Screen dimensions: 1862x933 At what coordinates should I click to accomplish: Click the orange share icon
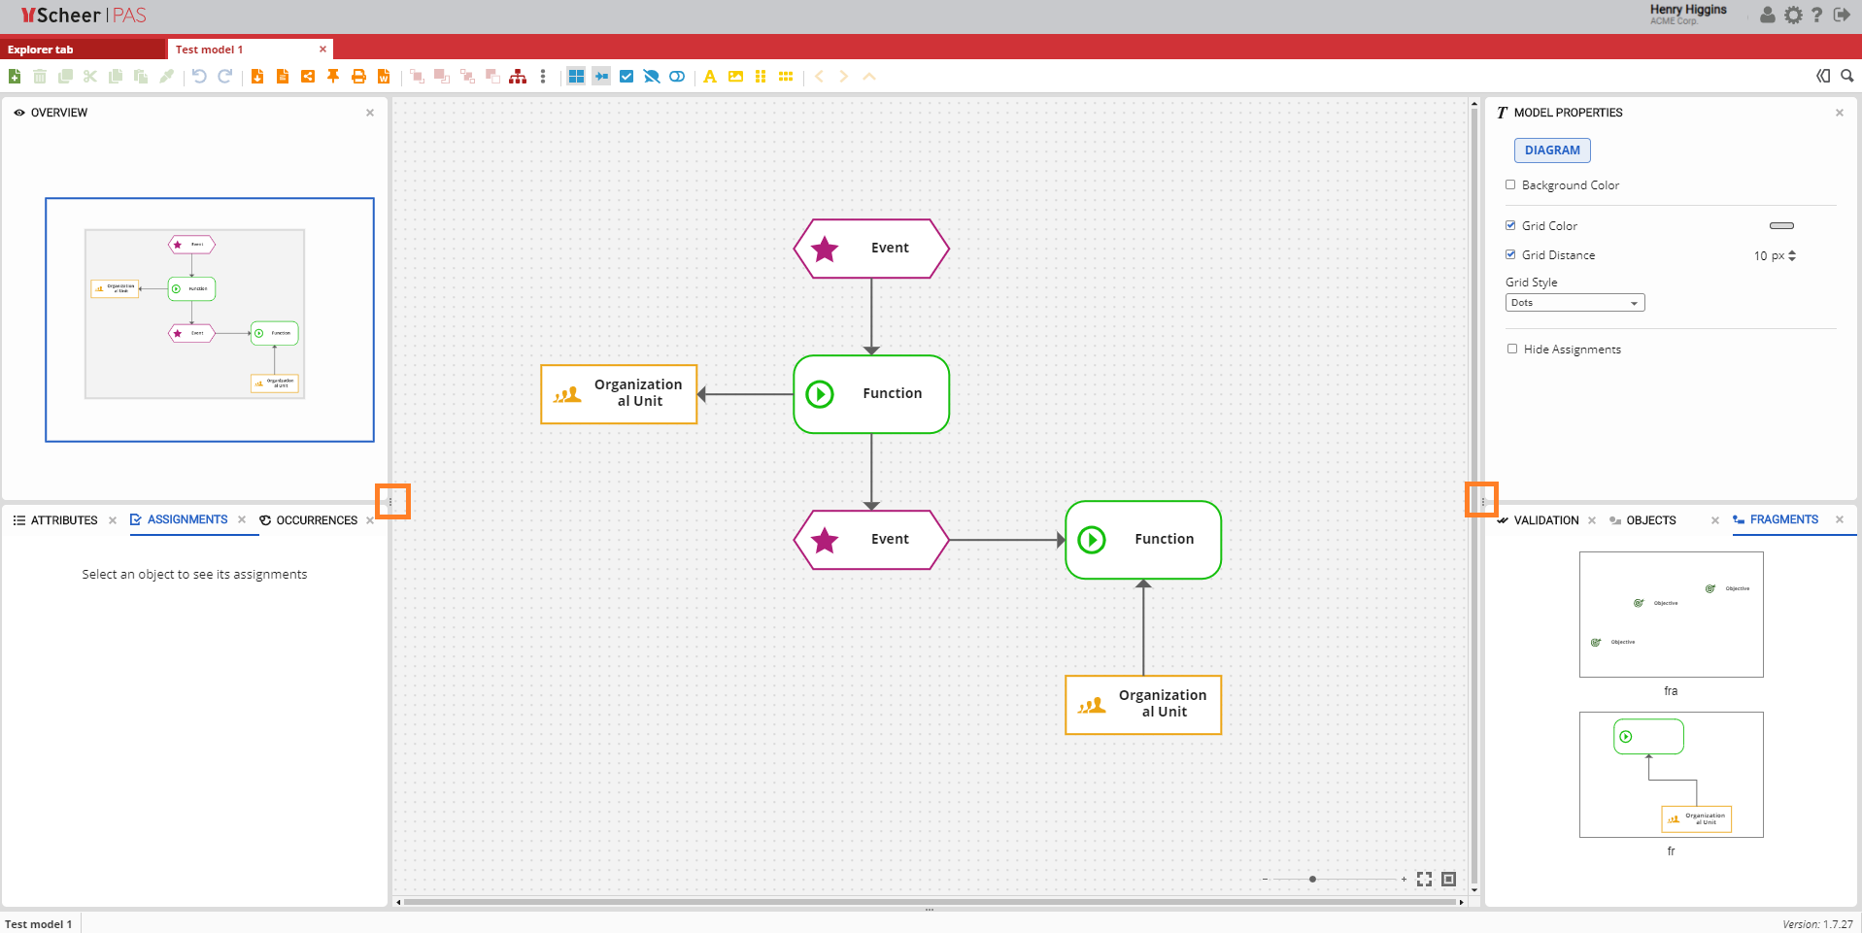tap(308, 77)
